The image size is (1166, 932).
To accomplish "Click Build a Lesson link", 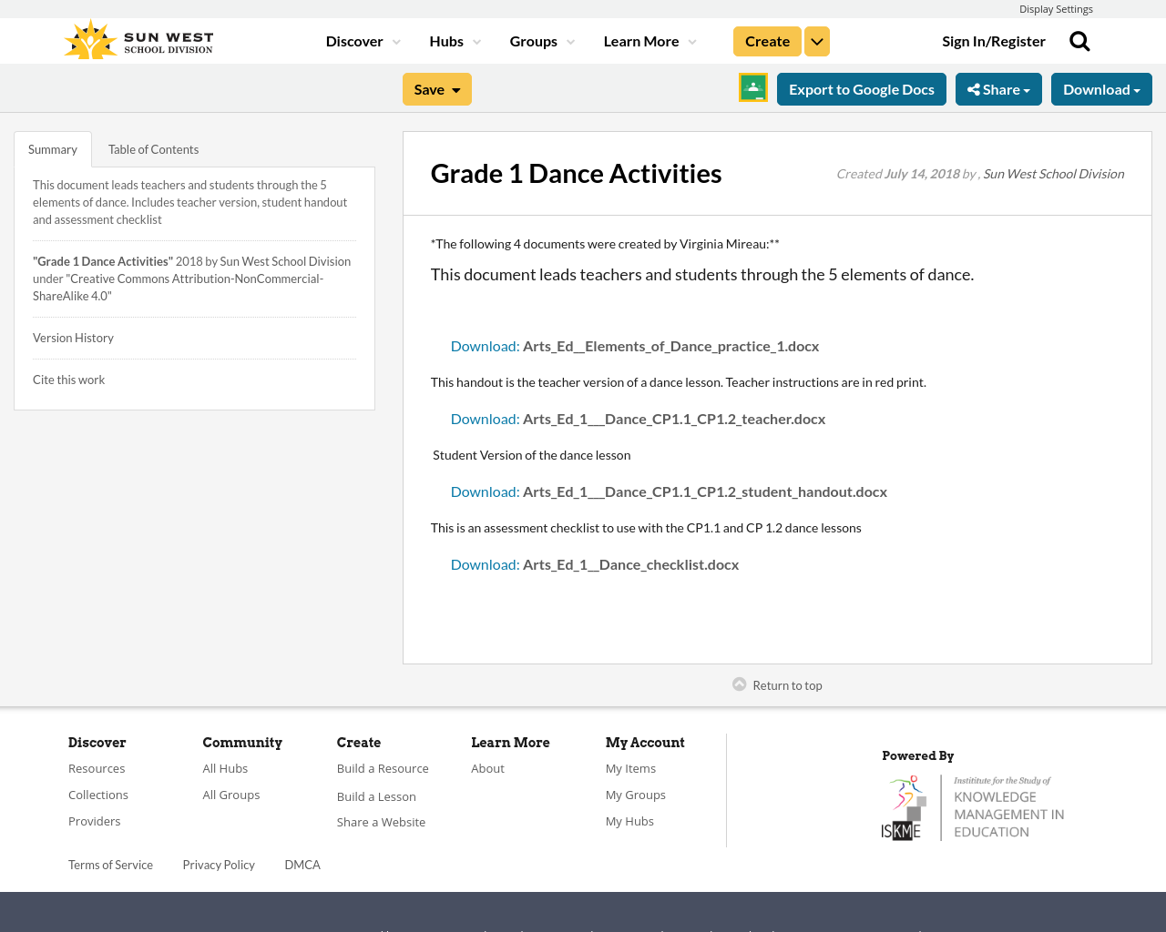I will (x=376, y=796).
